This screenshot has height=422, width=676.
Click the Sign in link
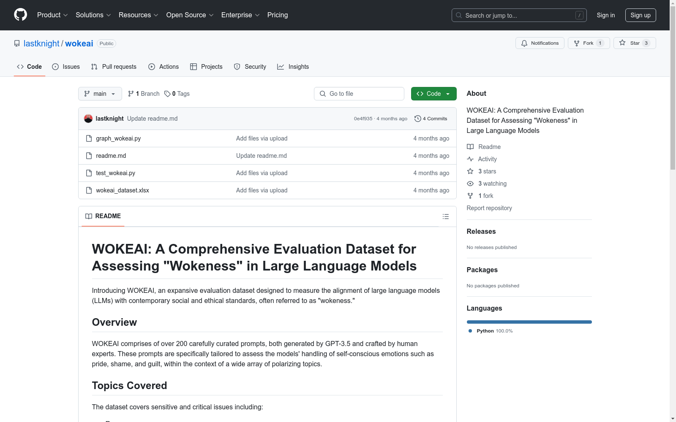point(606,15)
